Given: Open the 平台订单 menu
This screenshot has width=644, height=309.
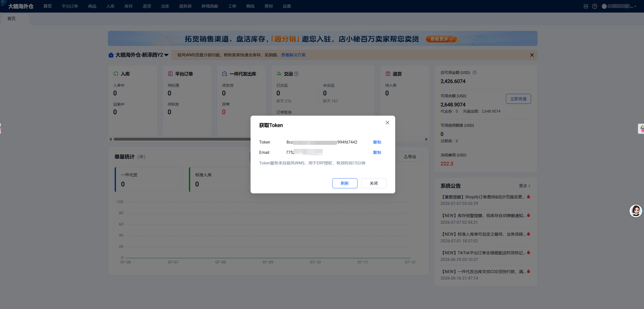Looking at the screenshot, I should point(70,6).
